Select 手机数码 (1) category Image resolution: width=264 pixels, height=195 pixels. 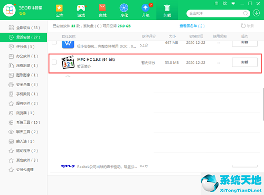(24, 94)
